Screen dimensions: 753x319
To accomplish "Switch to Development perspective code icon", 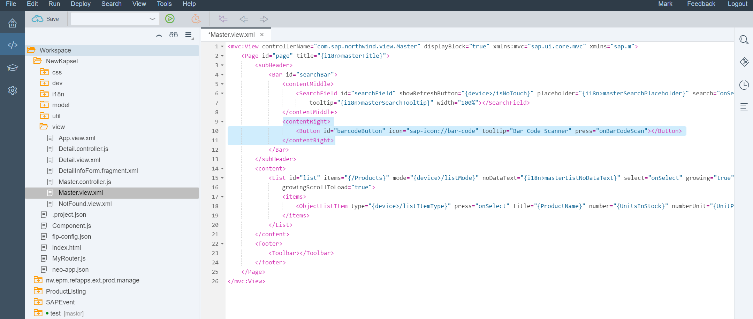I will click(13, 45).
